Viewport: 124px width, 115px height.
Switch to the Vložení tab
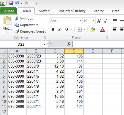pyautogui.click(x=45, y=11)
